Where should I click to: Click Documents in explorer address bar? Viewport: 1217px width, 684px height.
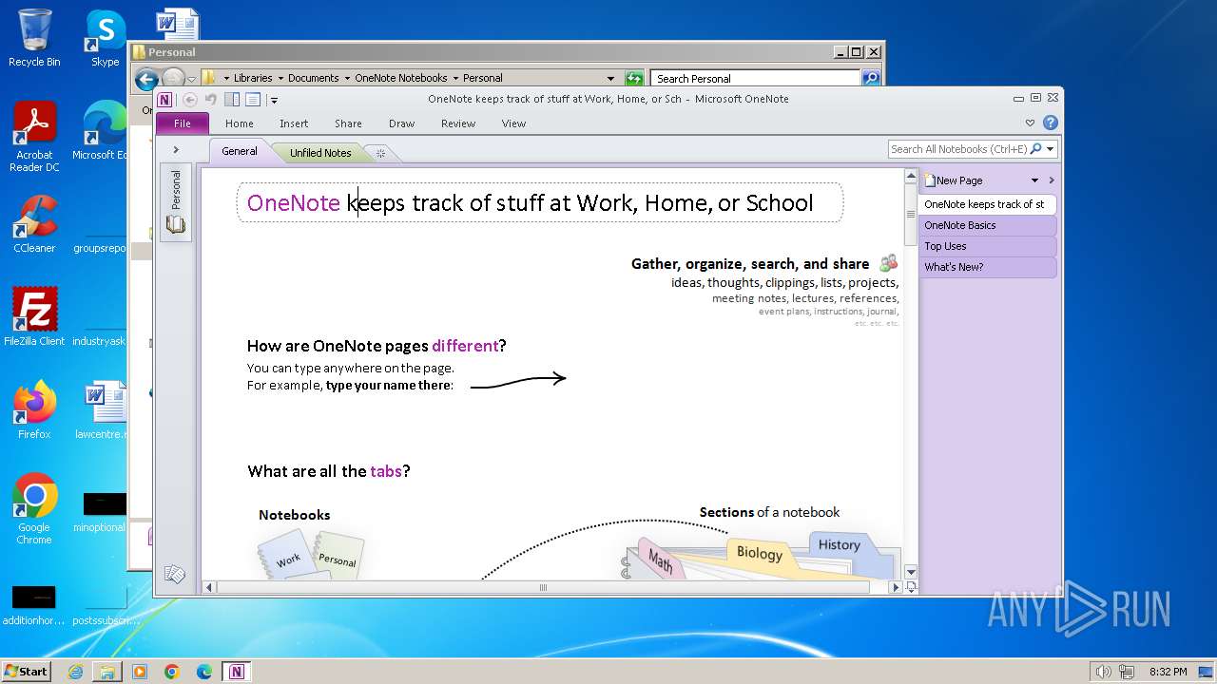point(314,78)
